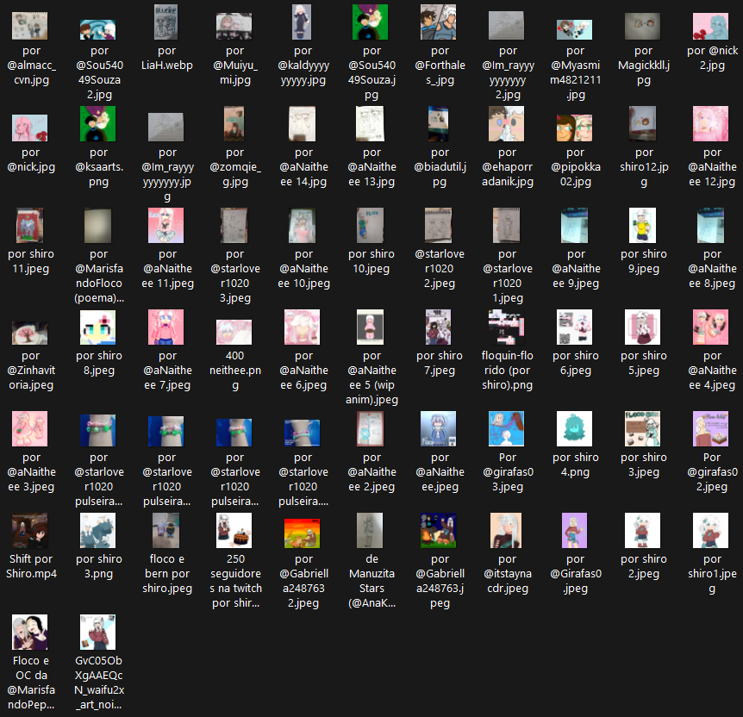
Task: Select Por @girafas0 2.jpeg image
Action: (x=711, y=429)
